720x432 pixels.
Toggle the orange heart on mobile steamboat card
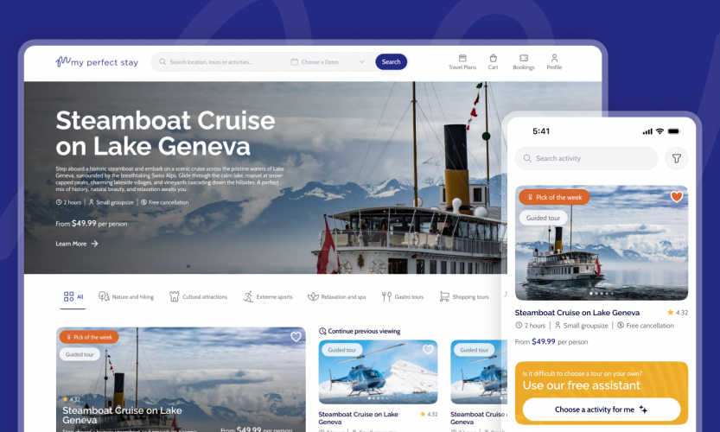tap(677, 197)
